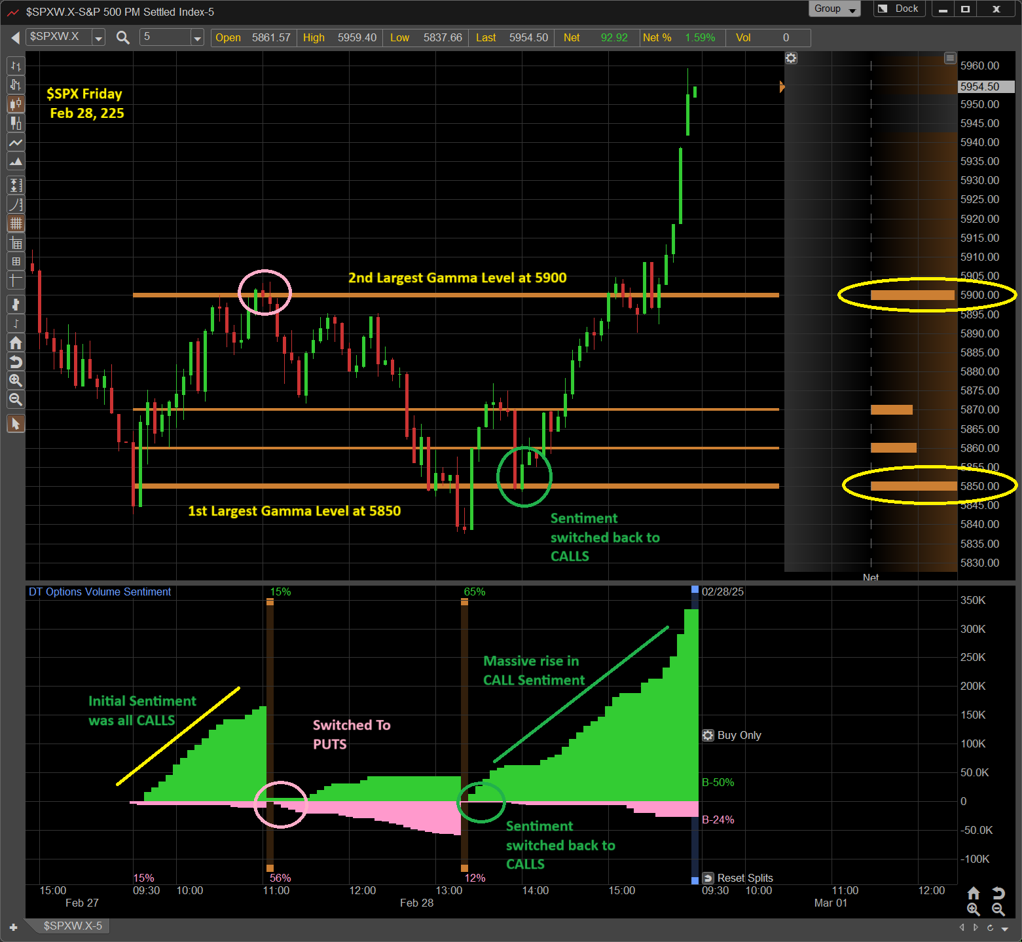This screenshot has height=942, width=1022.
Task: Enable the crosshair cursor tool
Action: click(x=16, y=280)
